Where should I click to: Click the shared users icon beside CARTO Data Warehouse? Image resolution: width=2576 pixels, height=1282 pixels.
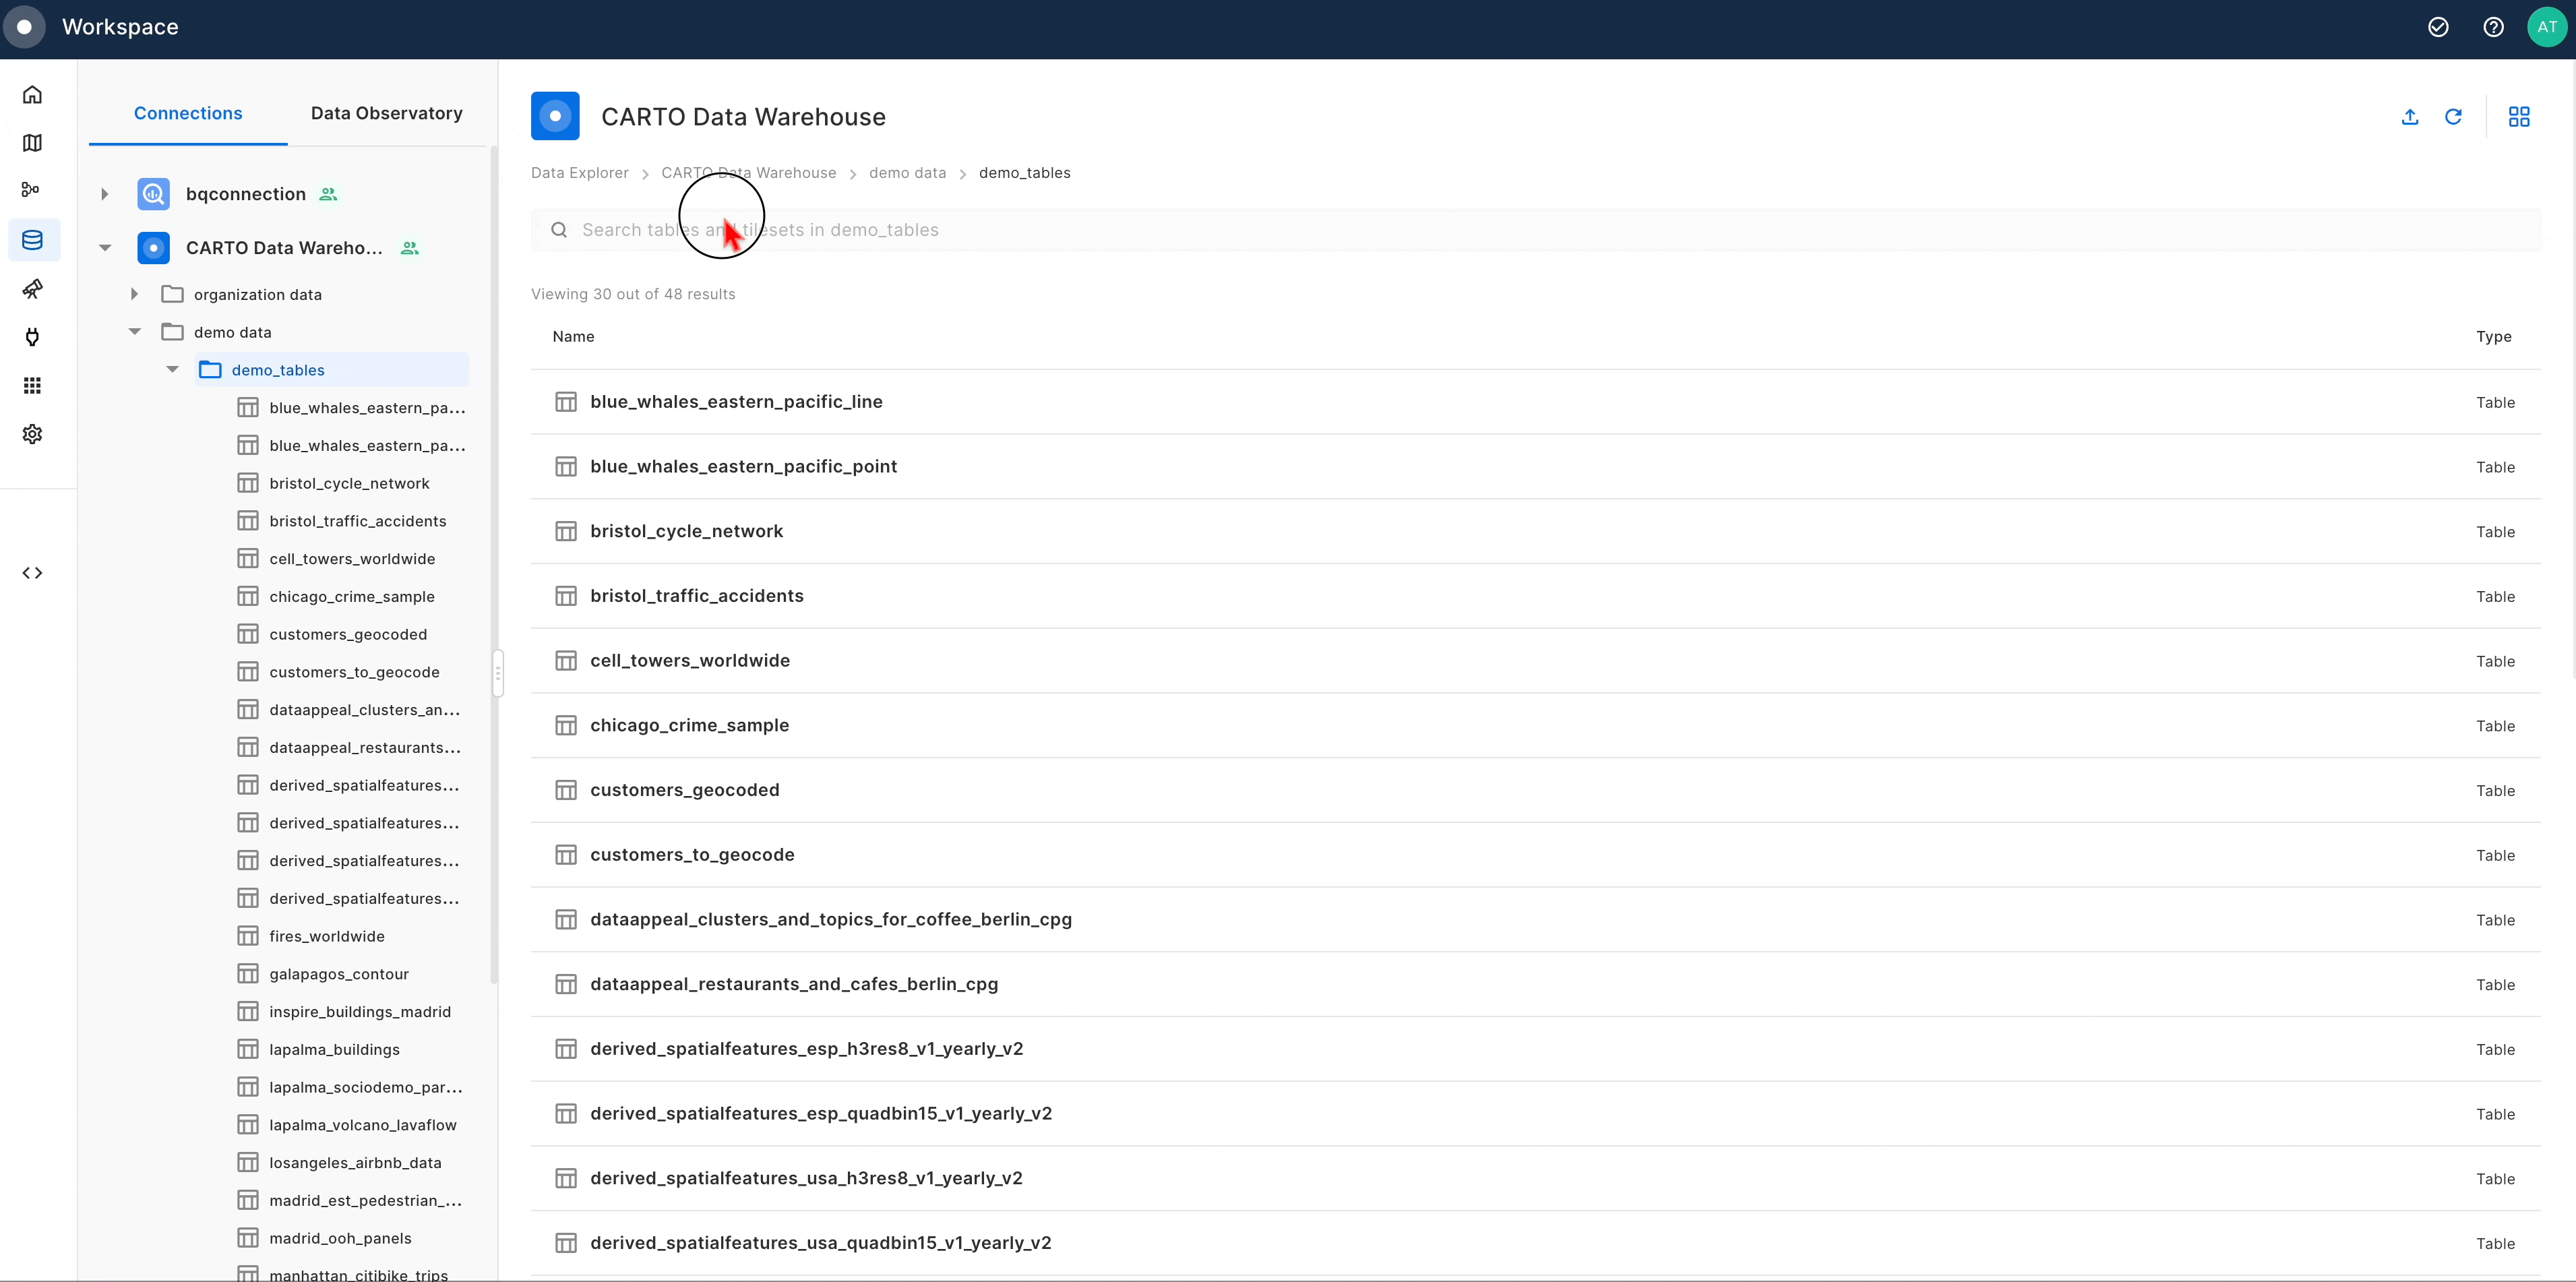point(410,248)
